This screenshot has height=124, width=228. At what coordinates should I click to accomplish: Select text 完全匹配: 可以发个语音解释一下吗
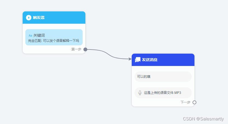tap(53, 41)
